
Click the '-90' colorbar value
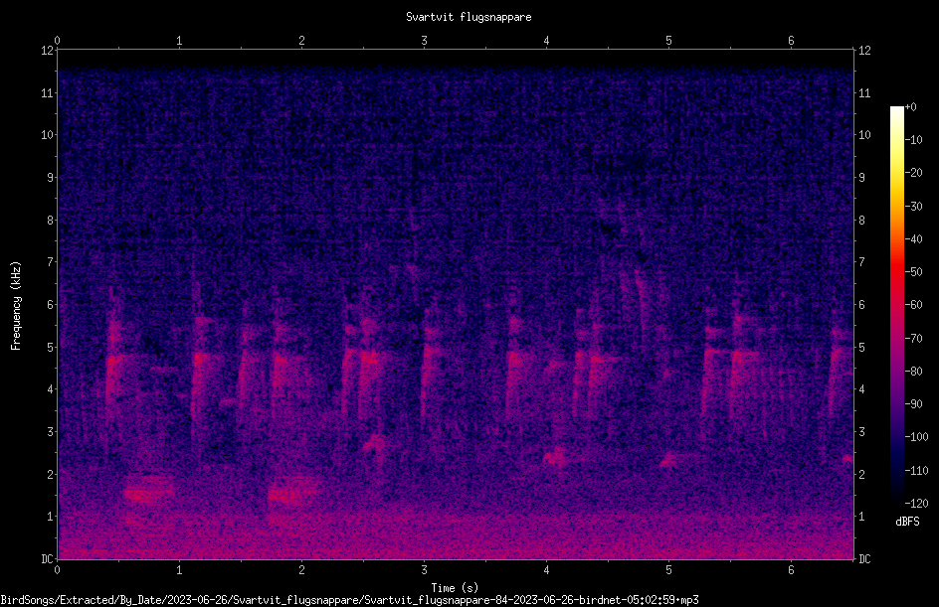click(913, 404)
